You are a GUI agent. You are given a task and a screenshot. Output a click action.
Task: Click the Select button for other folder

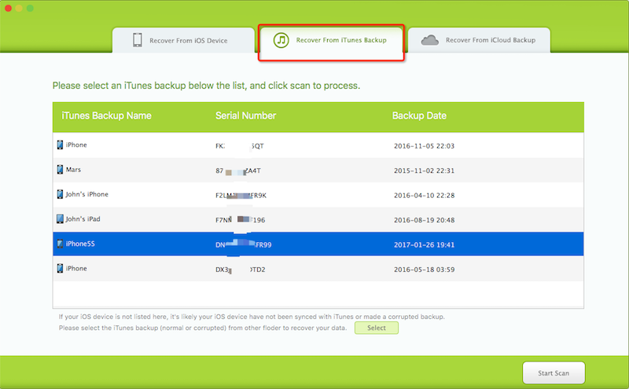[x=377, y=328]
